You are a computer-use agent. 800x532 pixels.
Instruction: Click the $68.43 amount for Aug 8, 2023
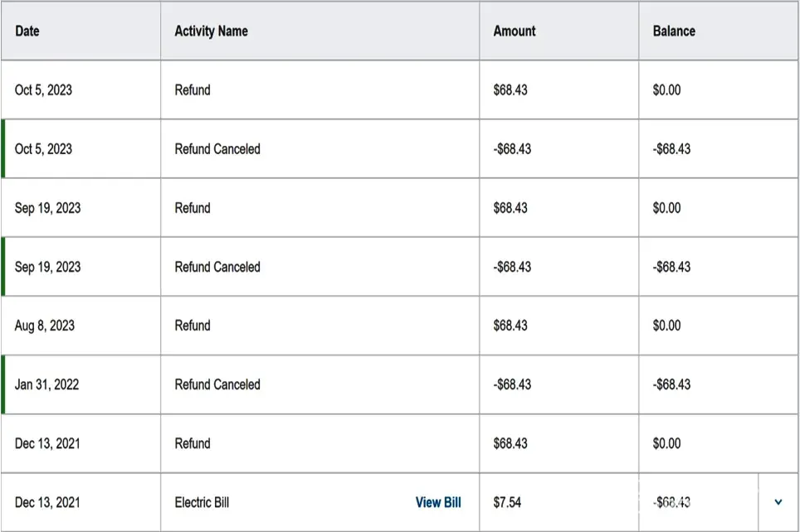point(510,326)
